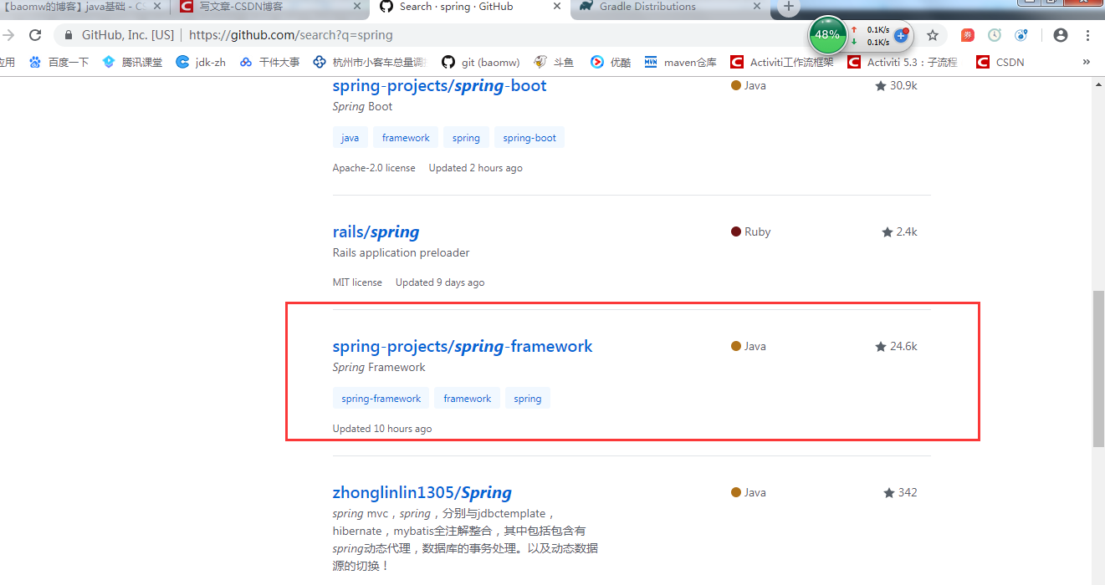Open the 优酷 bookmark
The height and width of the screenshot is (585, 1105).
point(611,62)
